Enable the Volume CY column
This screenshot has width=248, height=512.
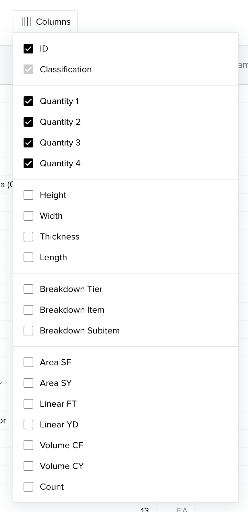click(x=28, y=466)
